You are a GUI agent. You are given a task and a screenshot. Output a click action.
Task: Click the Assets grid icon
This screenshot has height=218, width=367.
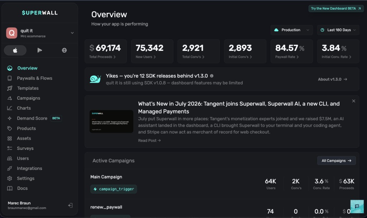pos(10,138)
